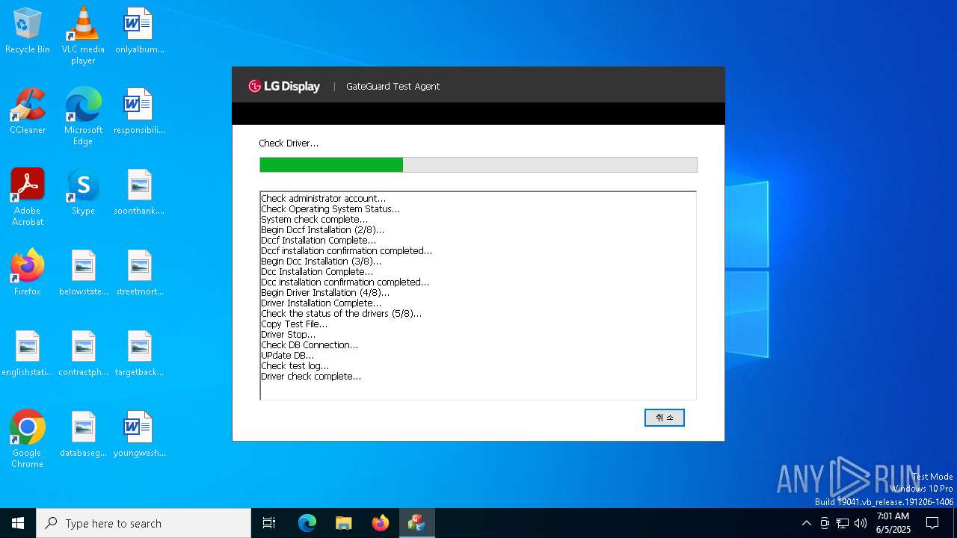Select log line 'Dccf installation confirmation completed...'
Viewport: 957px width, 538px height.
pos(346,250)
